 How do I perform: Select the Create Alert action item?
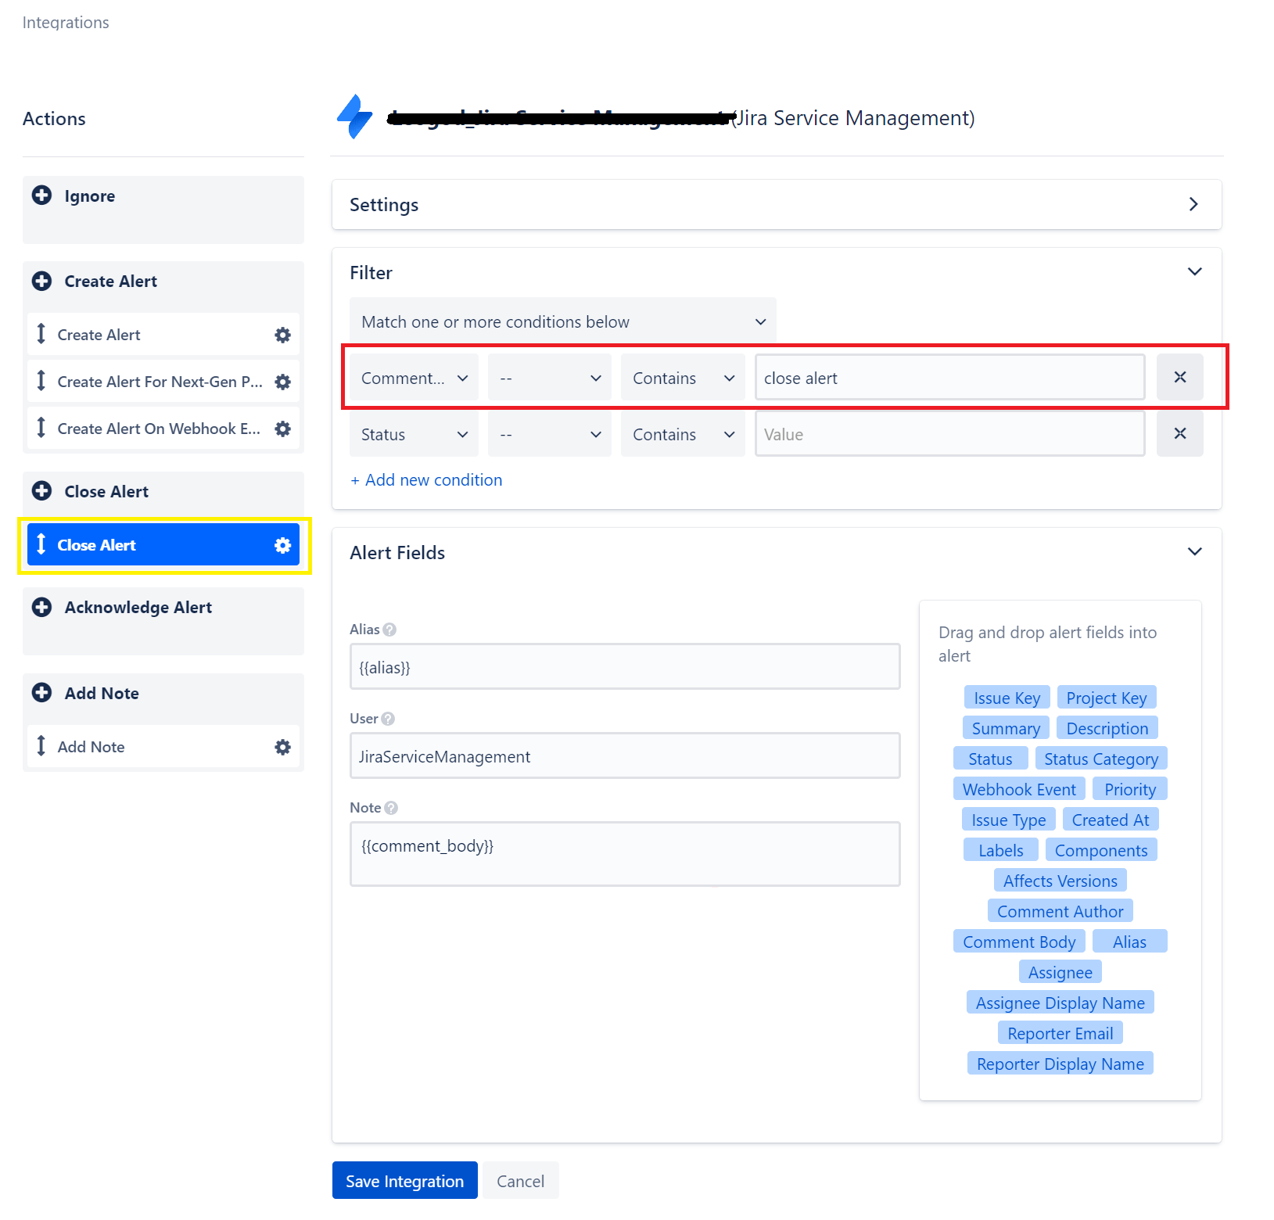pos(163,335)
